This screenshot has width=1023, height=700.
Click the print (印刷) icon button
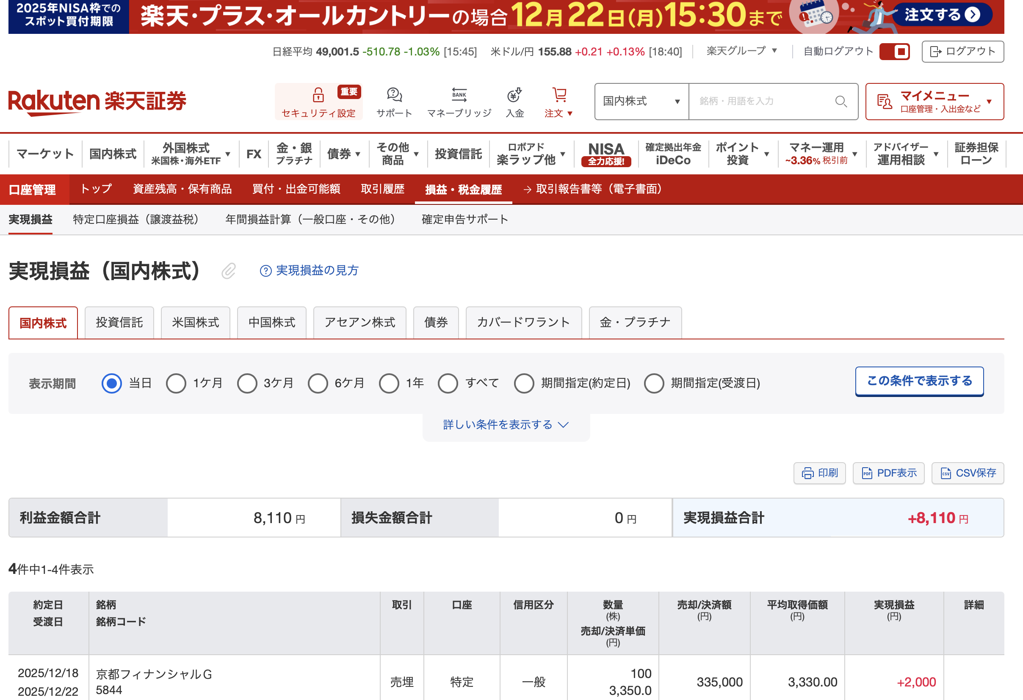819,473
